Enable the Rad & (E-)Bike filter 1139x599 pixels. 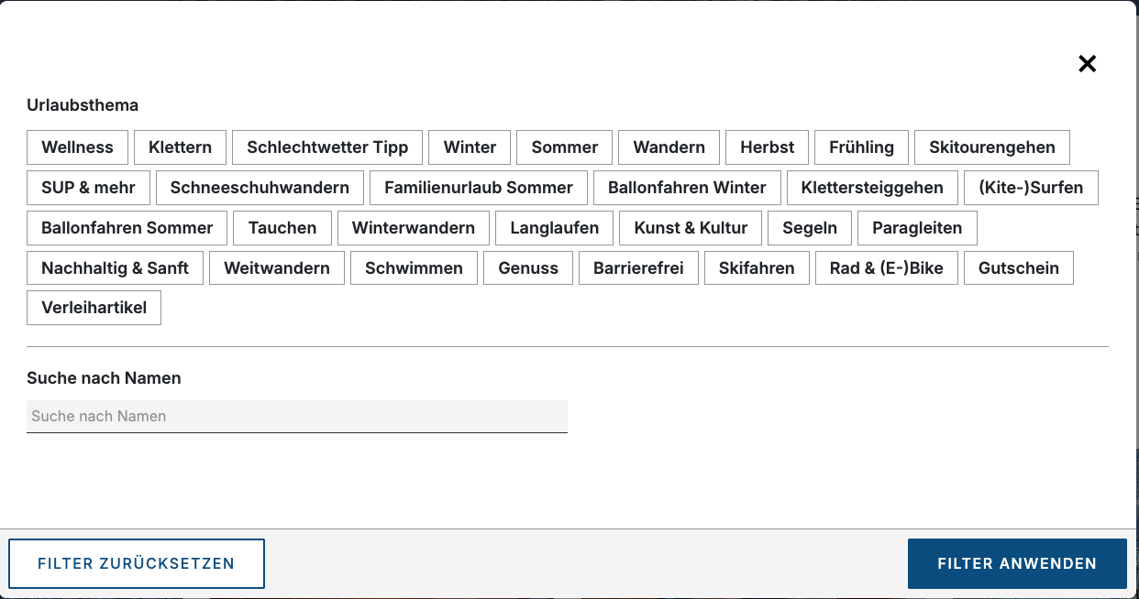click(886, 268)
